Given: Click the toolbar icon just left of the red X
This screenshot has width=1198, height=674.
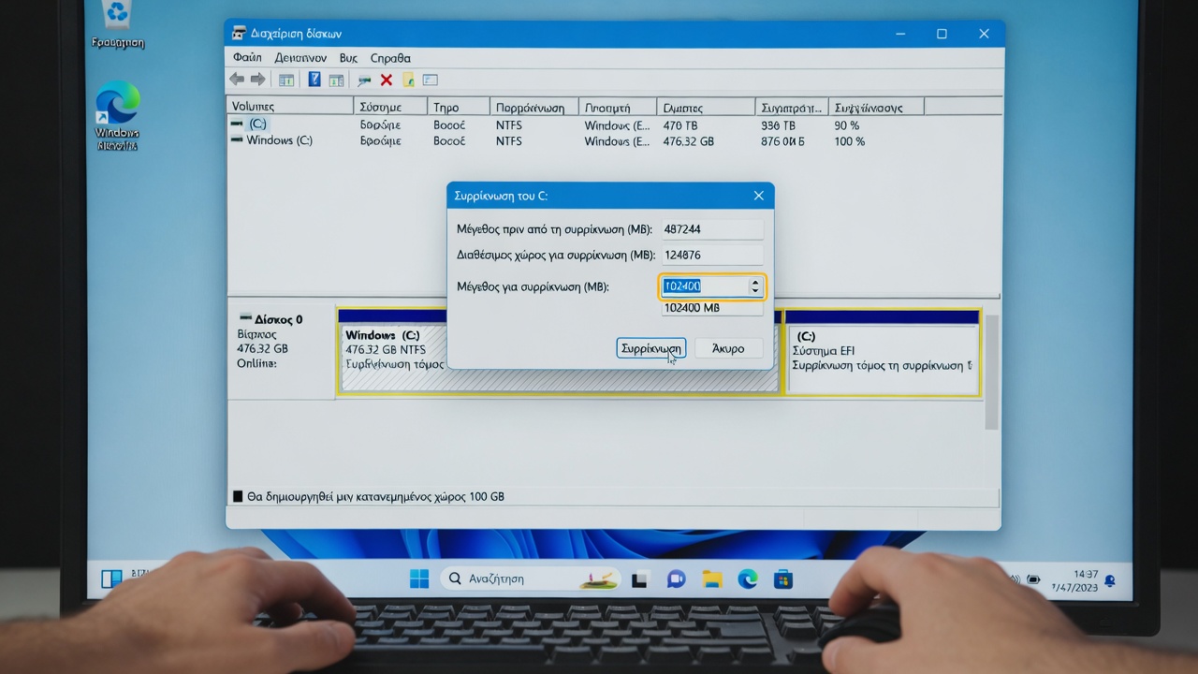Looking at the screenshot, I should point(364,81).
